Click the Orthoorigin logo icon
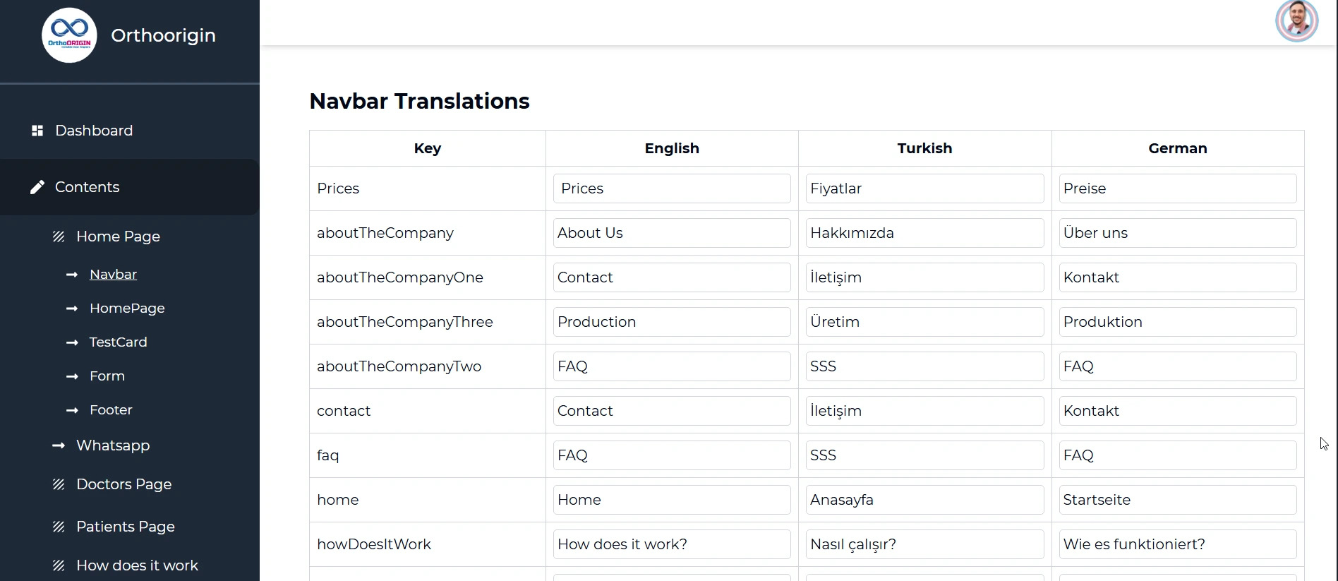The height and width of the screenshot is (581, 1338). 69,35
